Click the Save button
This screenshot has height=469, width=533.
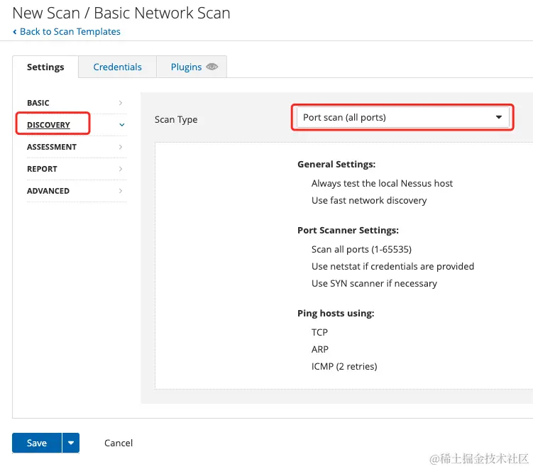(37, 443)
